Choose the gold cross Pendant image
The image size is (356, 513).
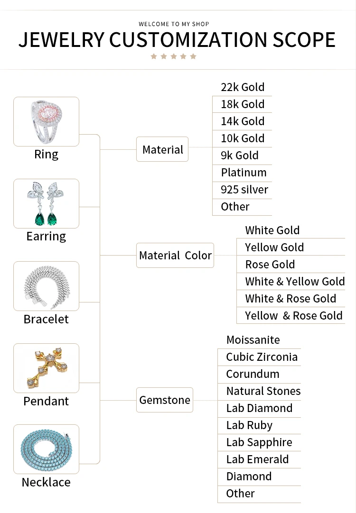(x=46, y=368)
